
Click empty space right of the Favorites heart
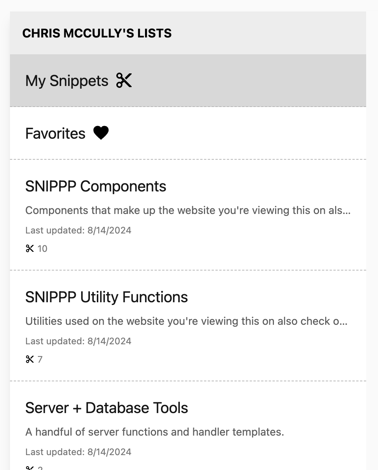[237, 133]
